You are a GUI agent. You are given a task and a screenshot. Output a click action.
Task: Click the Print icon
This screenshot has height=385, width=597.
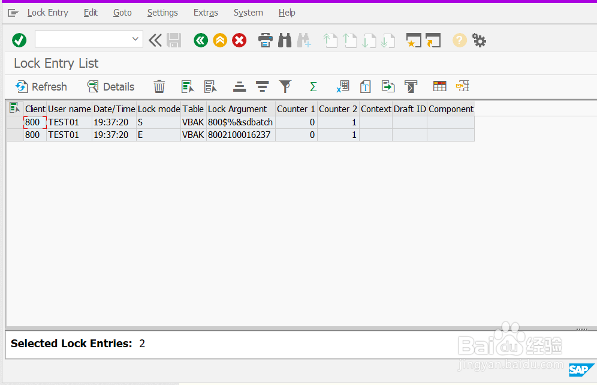pyautogui.click(x=266, y=40)
